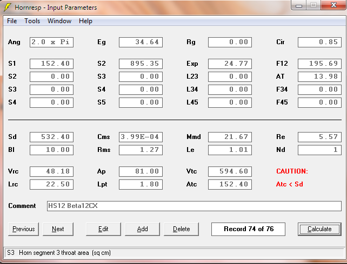Select the Nd field showing 1
Viewport: 347px width, 264px height.
(x=319, y=150)
